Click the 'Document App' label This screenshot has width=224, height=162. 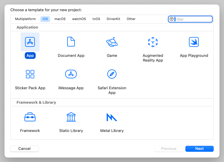point(71,56)
